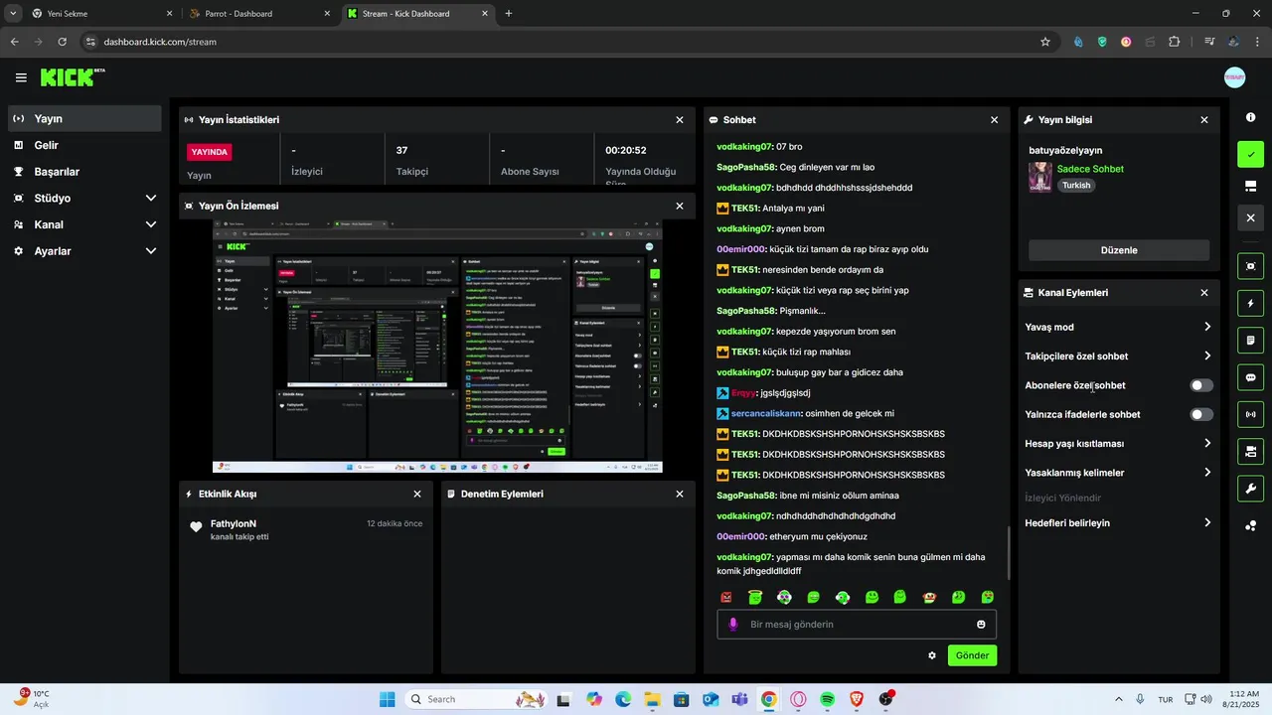Toggle Yalnızca ifadelerle sohbet switch
This screenshot has height=715, width=1272.
pos(1201,414)
